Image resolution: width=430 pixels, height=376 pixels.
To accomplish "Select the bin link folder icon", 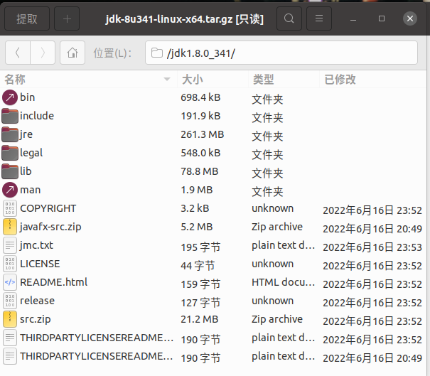I will coord(10,97).
